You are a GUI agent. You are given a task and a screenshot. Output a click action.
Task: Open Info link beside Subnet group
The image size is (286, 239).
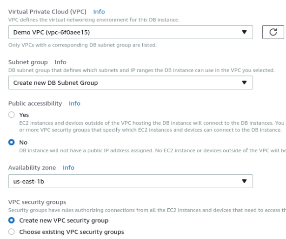pyautogui.click(x=60, y=62)
